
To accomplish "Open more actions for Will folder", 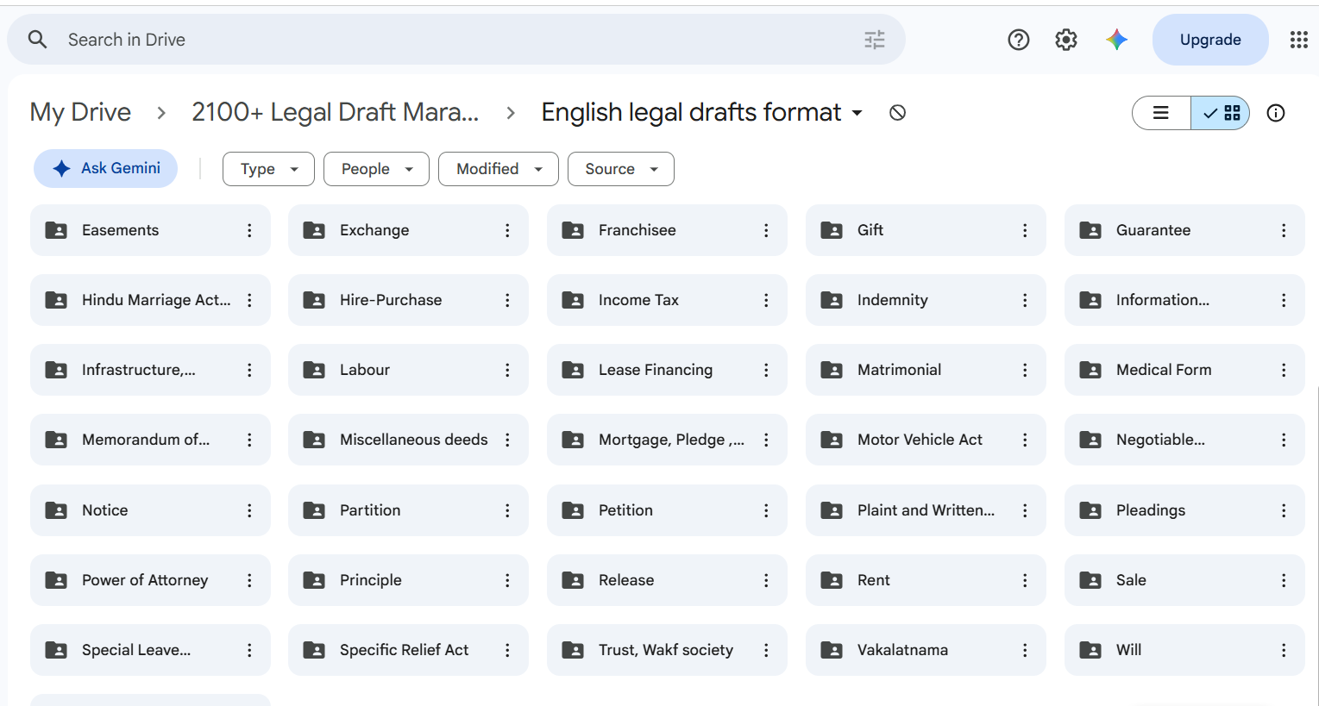I will click(x=1284, y=650).
